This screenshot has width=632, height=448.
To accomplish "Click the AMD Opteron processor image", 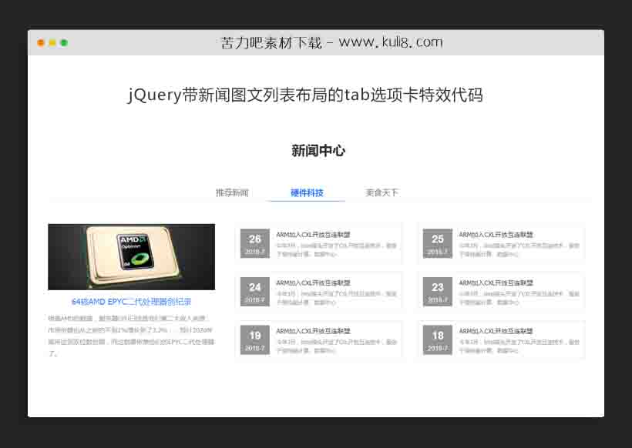I will 131,256.
